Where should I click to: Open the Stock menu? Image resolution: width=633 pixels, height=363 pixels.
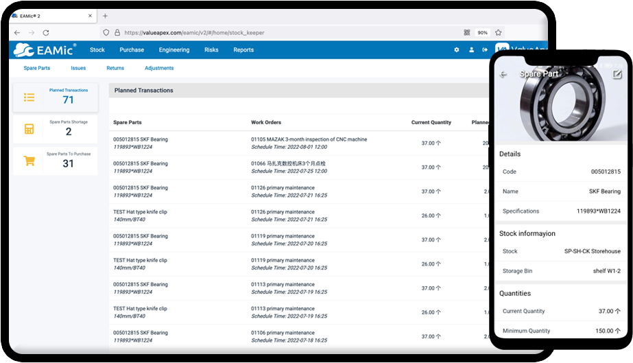pyautogui.click(x=97, y=50)
